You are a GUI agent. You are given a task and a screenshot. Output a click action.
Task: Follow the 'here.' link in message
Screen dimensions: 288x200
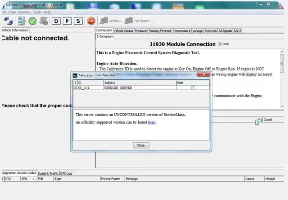[x=152, y=122]
